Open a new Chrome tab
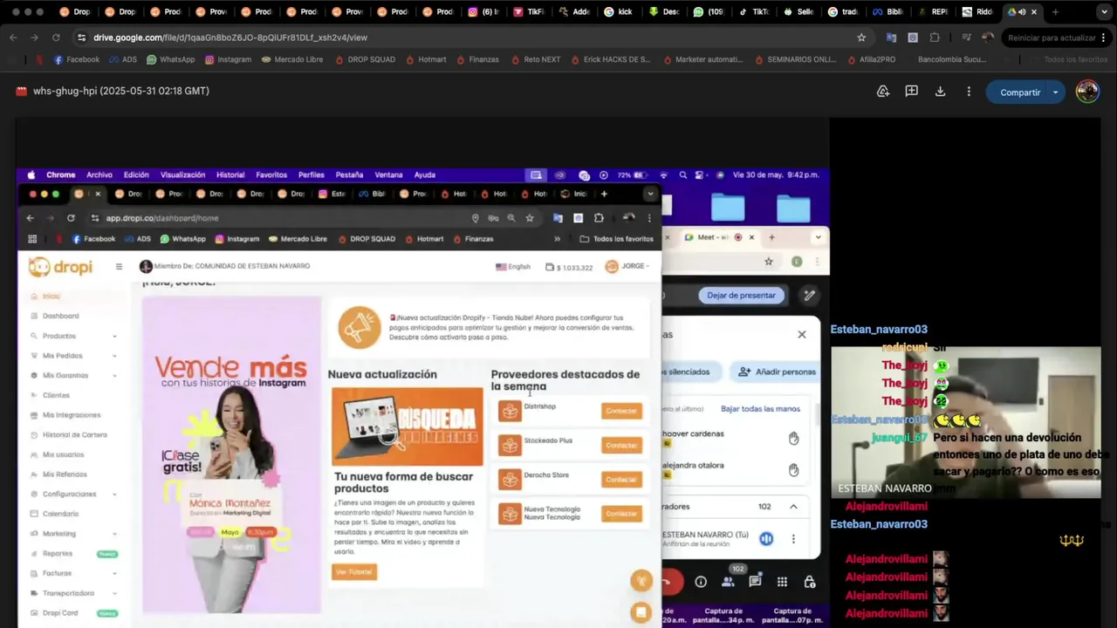The height and width of the screenshot is (628, 1117). point(1055,12)
